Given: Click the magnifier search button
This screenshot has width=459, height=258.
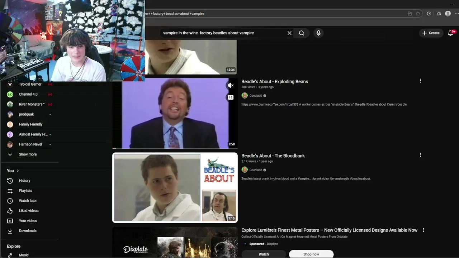Looking at the screenshot, I should pos(302,33).
